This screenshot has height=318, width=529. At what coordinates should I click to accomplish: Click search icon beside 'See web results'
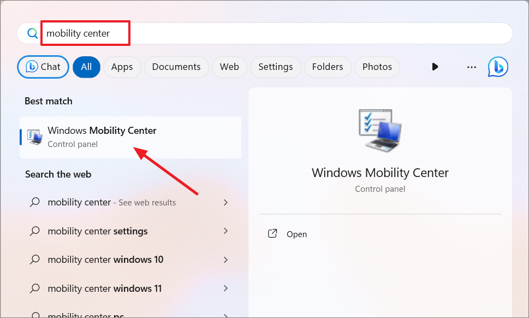click(x=35, y=203)
